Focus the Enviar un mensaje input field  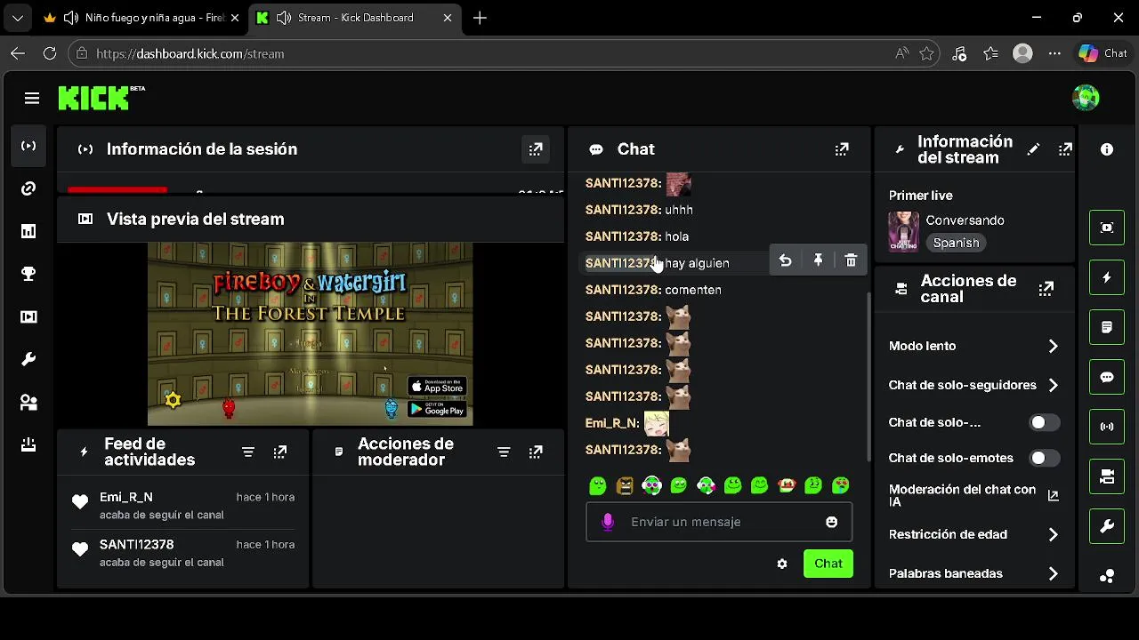click(x=719, y=522)
